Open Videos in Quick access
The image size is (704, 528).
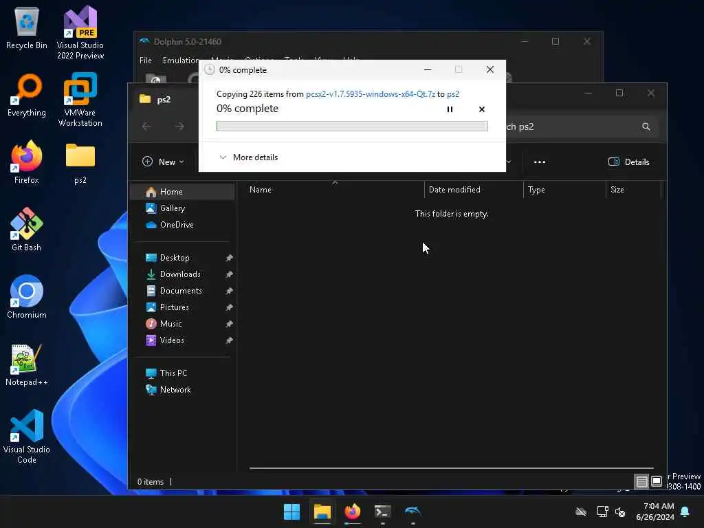(182, 340)
